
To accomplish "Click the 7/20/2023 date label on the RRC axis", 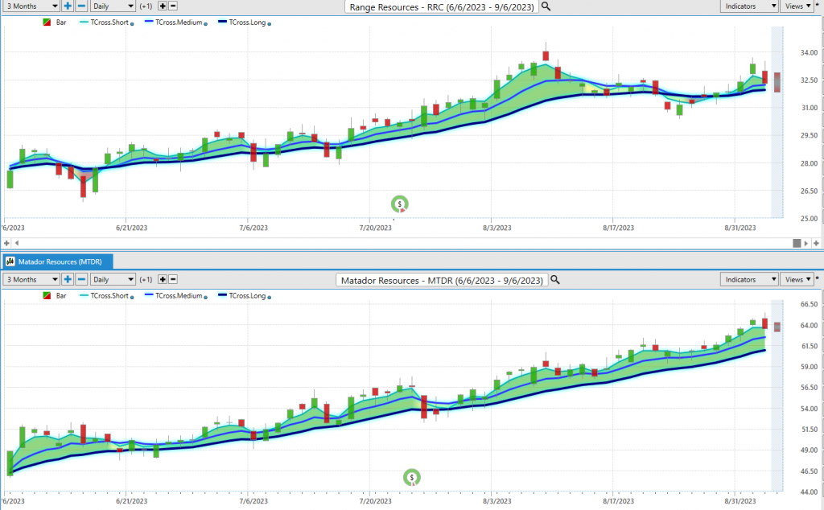I will (x=375, y=228).
